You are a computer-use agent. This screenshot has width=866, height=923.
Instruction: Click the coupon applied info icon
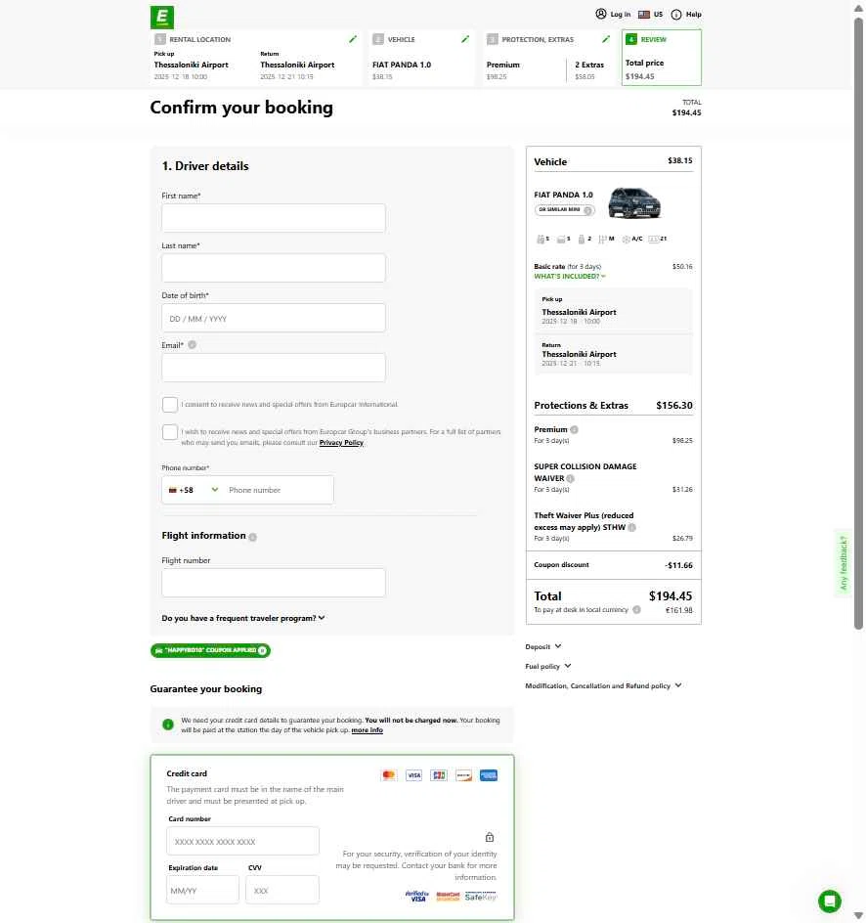coord(262,650)
